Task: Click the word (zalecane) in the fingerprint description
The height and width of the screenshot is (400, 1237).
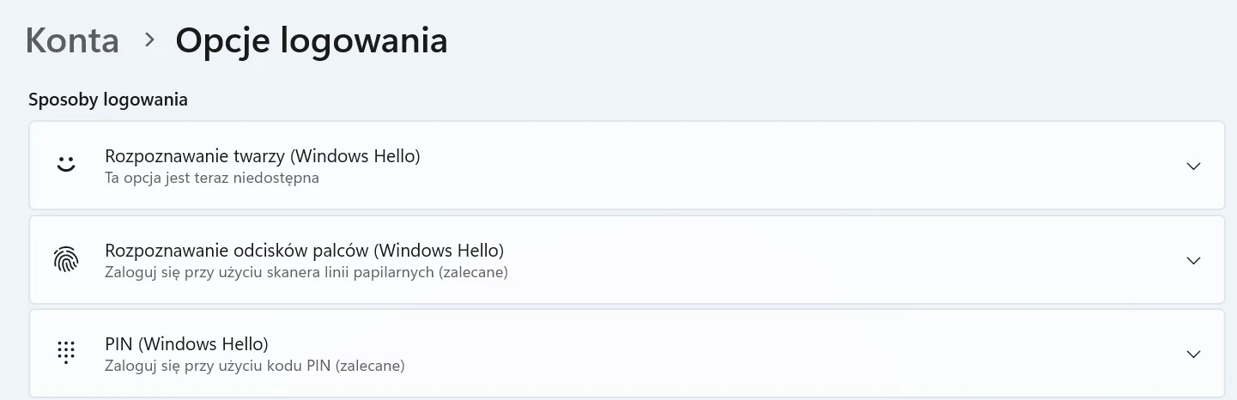Action: point(476,273)
